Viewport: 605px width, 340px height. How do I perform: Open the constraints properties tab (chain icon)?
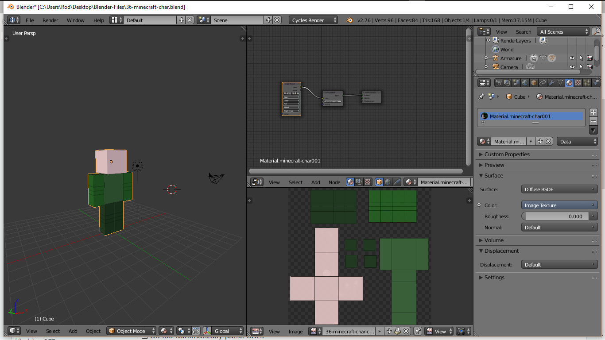(543, 83)
